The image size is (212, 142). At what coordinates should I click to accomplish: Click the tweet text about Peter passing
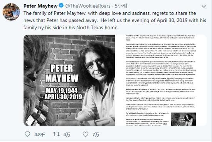pyautogui.click(x=114, y=20)
